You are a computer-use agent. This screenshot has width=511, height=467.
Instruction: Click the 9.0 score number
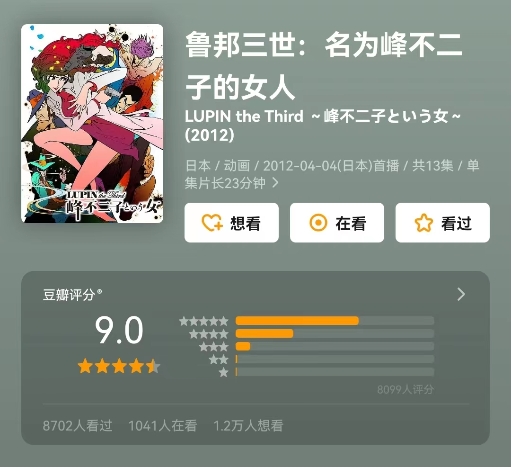tap(119, 330)
